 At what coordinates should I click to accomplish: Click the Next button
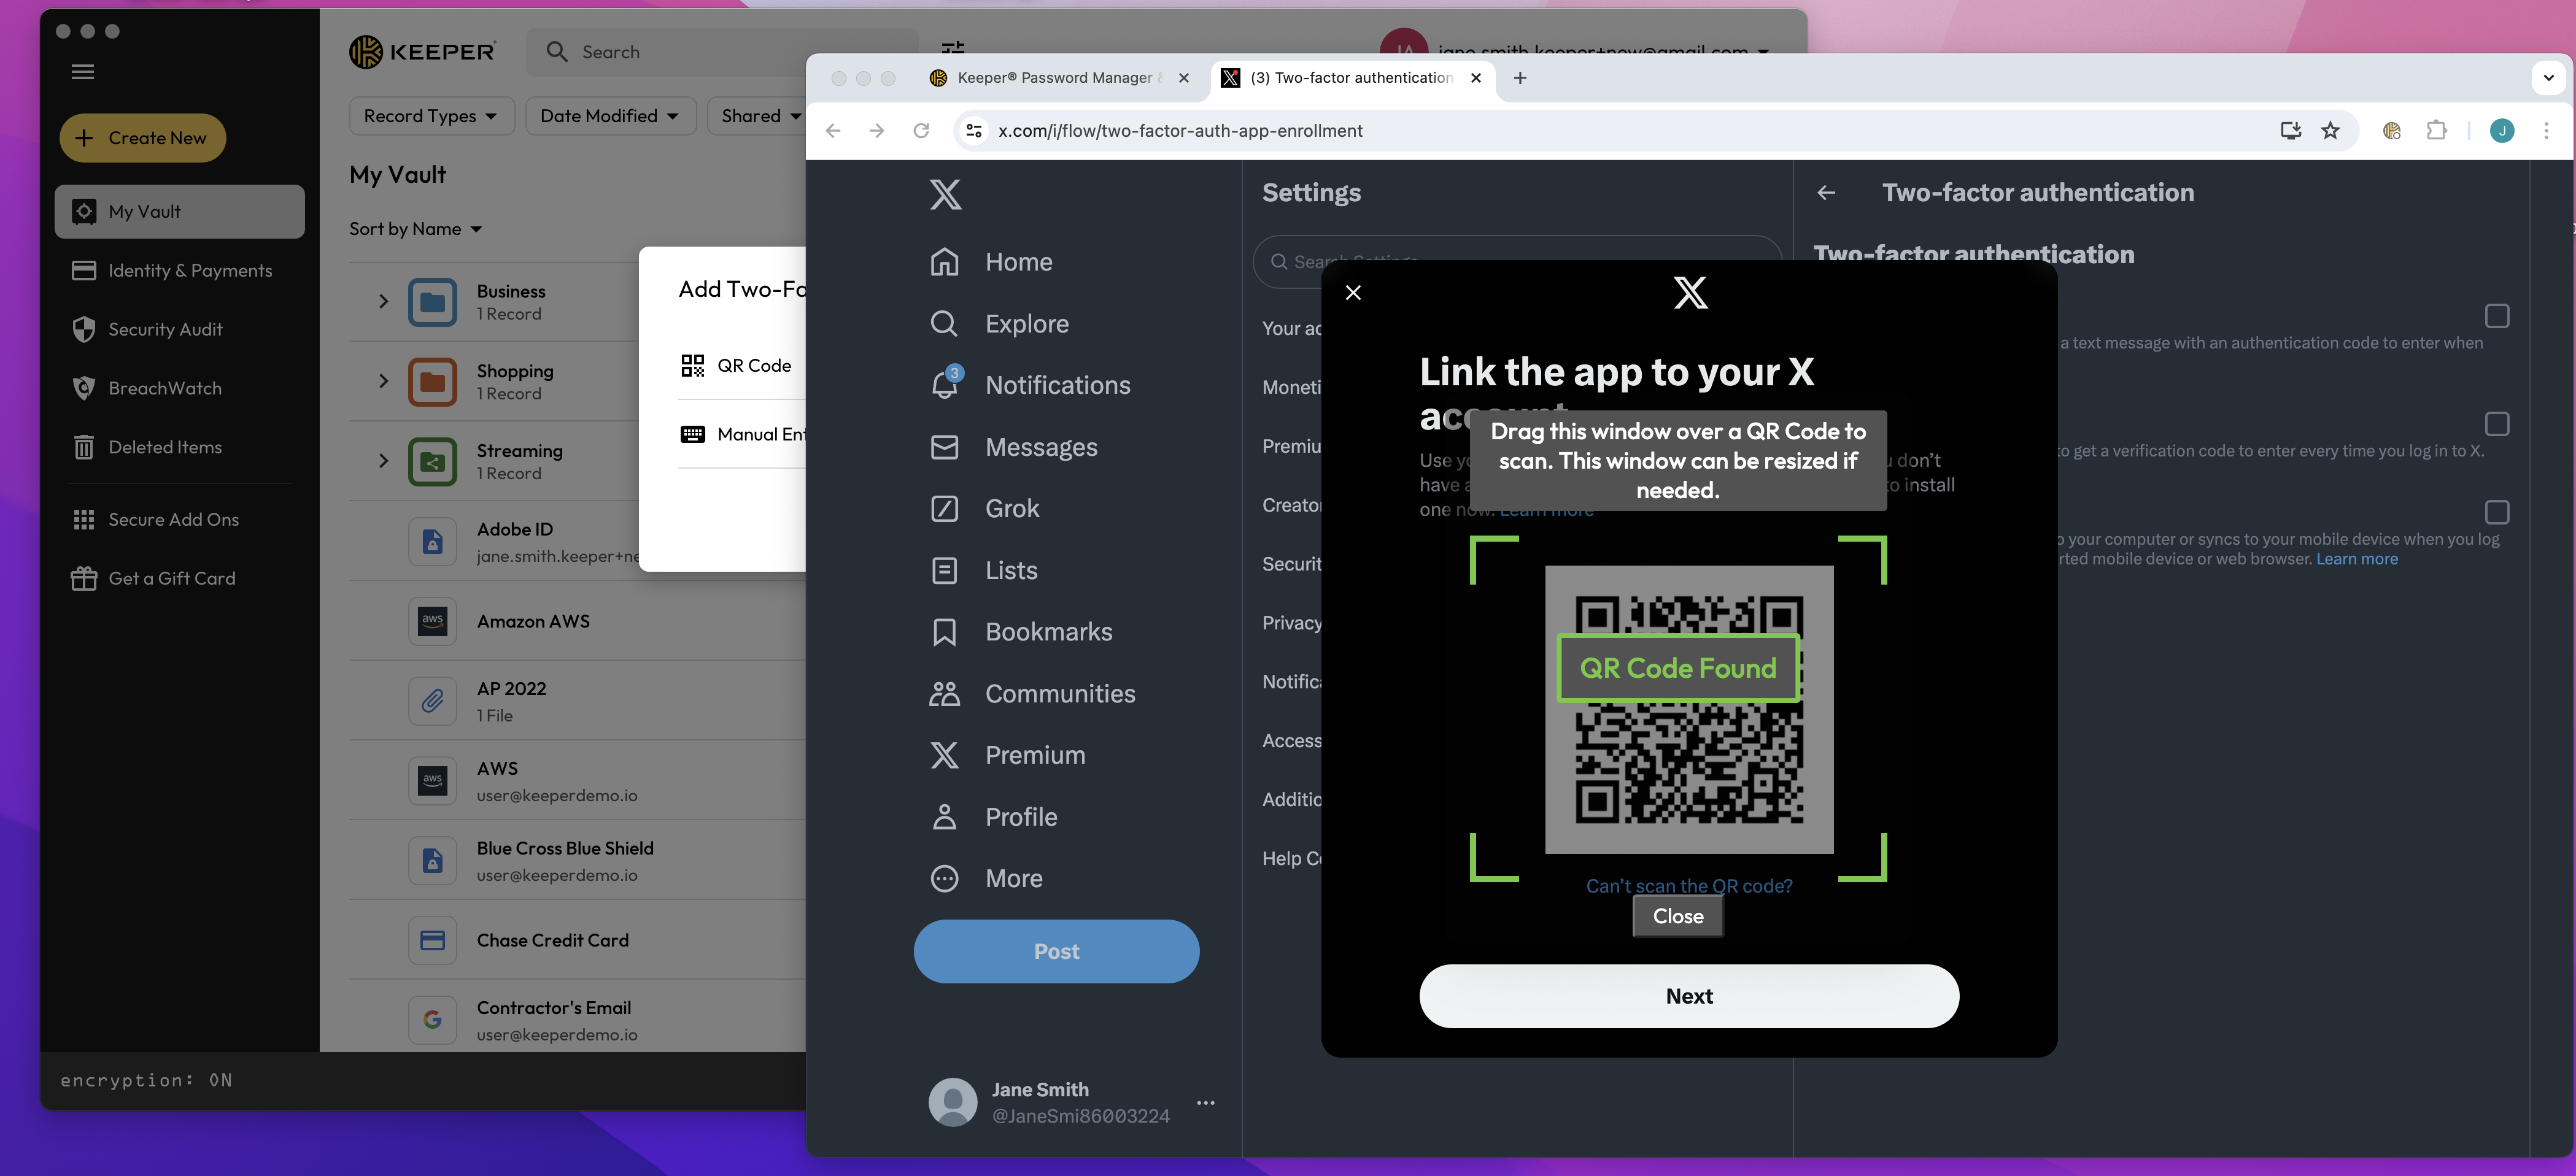tap(1688, 996)
